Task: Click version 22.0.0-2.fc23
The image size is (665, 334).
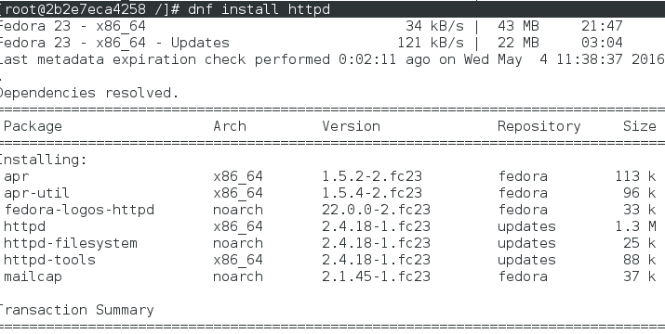Action: point(376,210)
